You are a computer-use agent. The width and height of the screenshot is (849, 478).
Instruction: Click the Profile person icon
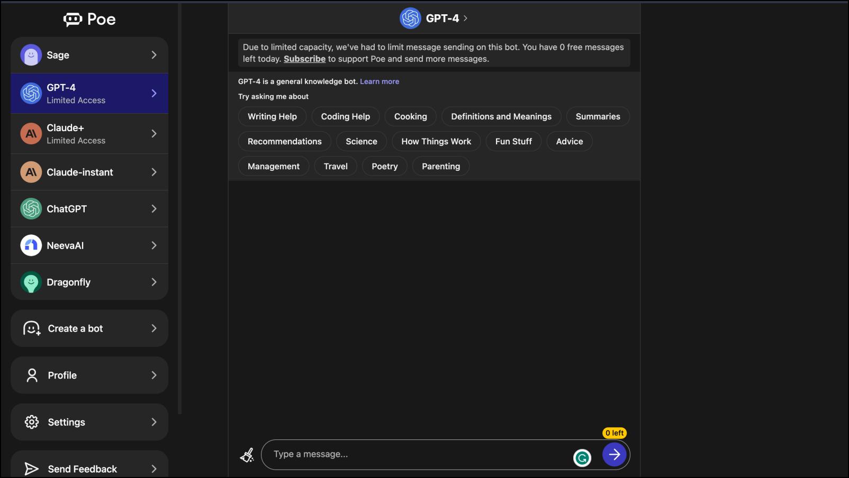pyautogui.click(x=32, y=375)
